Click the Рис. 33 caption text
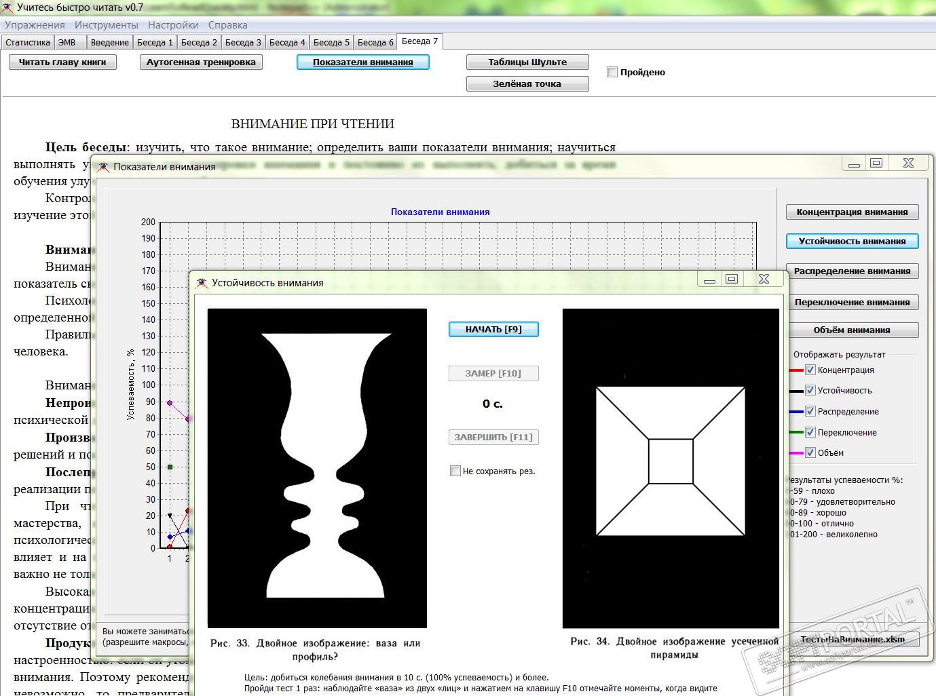 pyautogui.click(x=316, y=649)
